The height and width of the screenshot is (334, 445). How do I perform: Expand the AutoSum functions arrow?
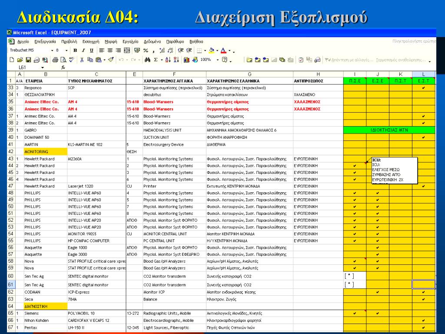162,60
